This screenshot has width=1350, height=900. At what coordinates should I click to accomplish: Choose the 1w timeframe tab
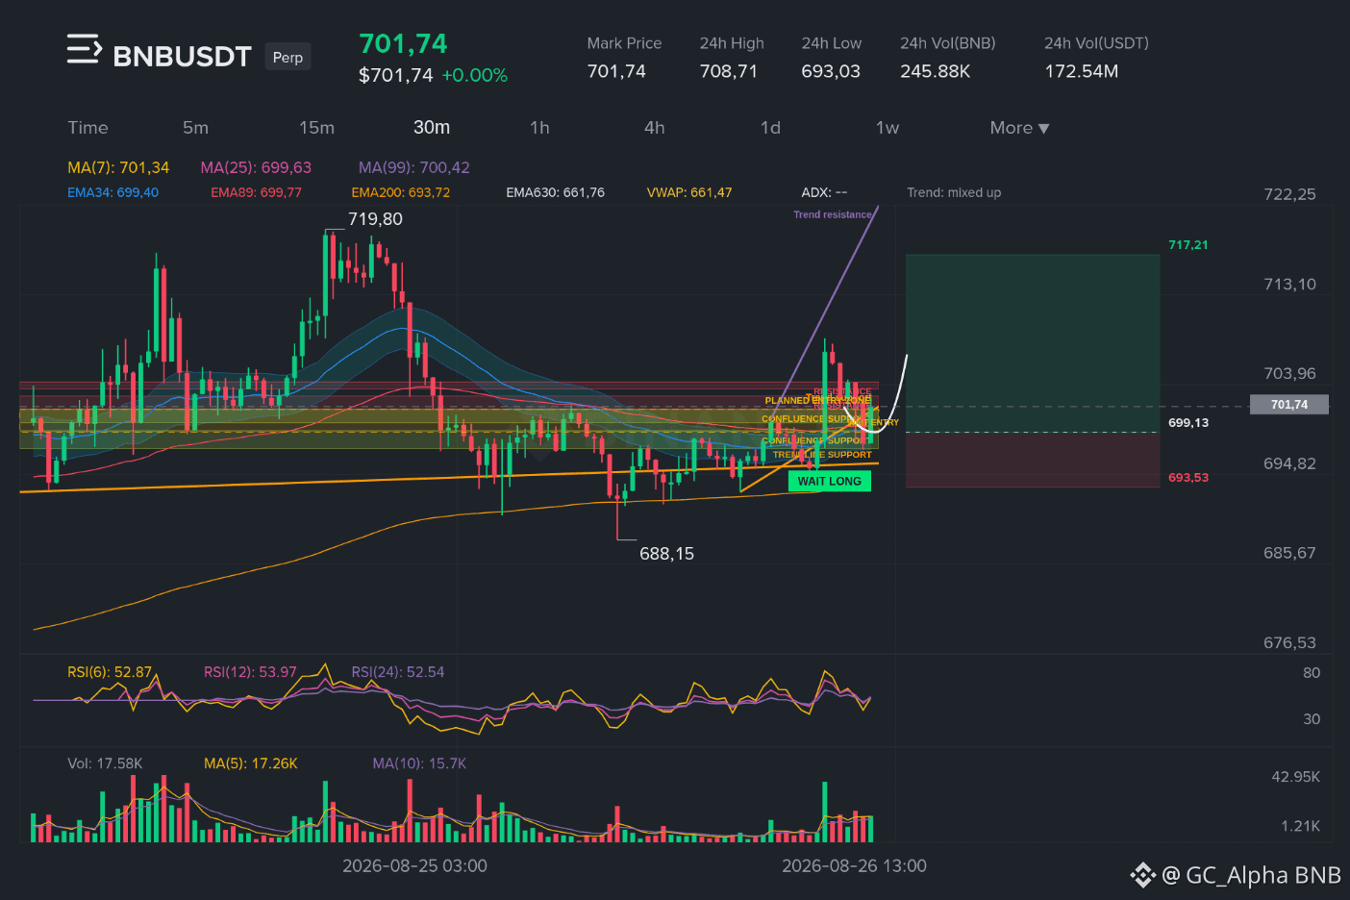pyautogui.click(x=887, y=128)
